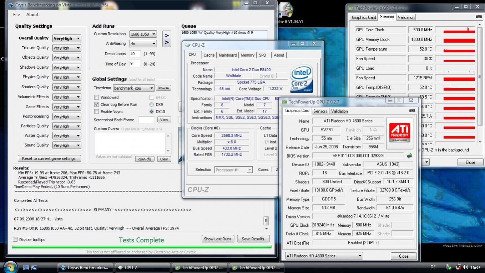Open the Overall Quality dropdown
Viewport: 485px width, 273px height.
[67, 38]
